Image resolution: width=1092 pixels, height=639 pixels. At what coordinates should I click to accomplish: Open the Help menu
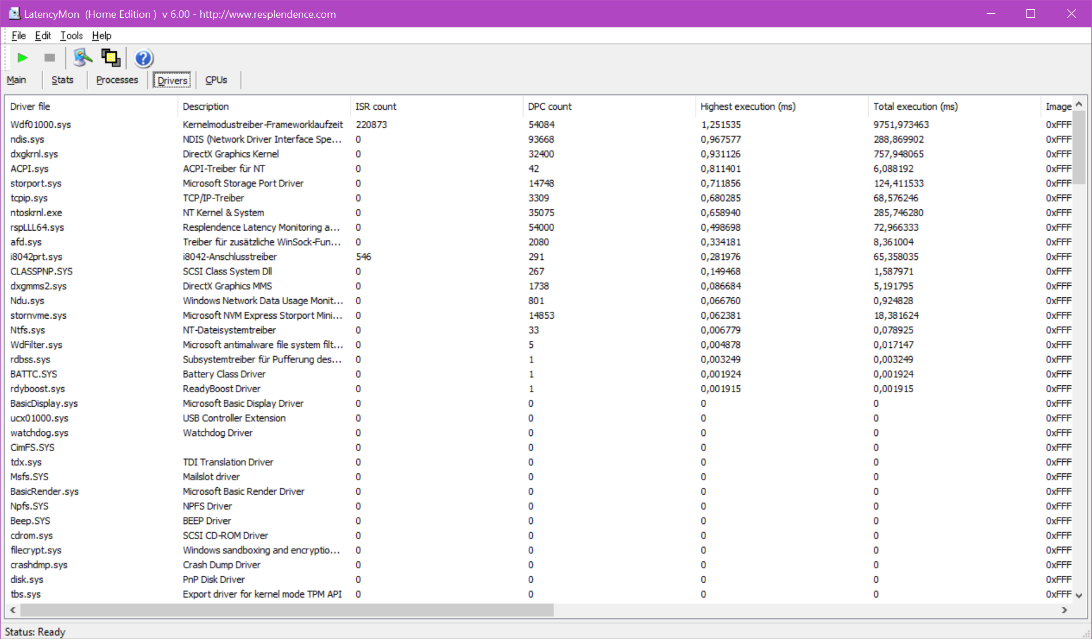pyautogui.click(x=101, y=36)
